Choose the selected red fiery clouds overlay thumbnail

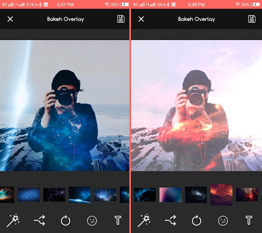222,195
